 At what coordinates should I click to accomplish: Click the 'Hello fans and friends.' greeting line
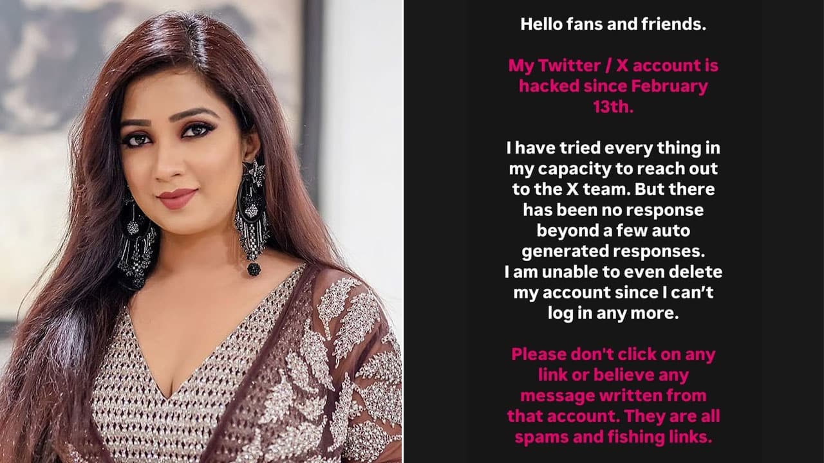click(613, 25)
